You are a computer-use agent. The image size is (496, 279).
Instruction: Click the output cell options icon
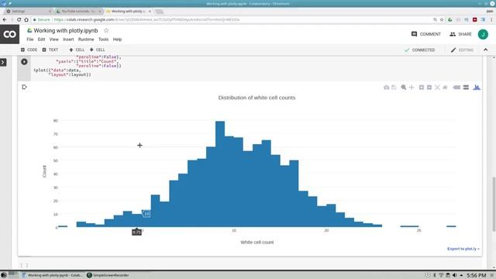[x=24, y=87]
